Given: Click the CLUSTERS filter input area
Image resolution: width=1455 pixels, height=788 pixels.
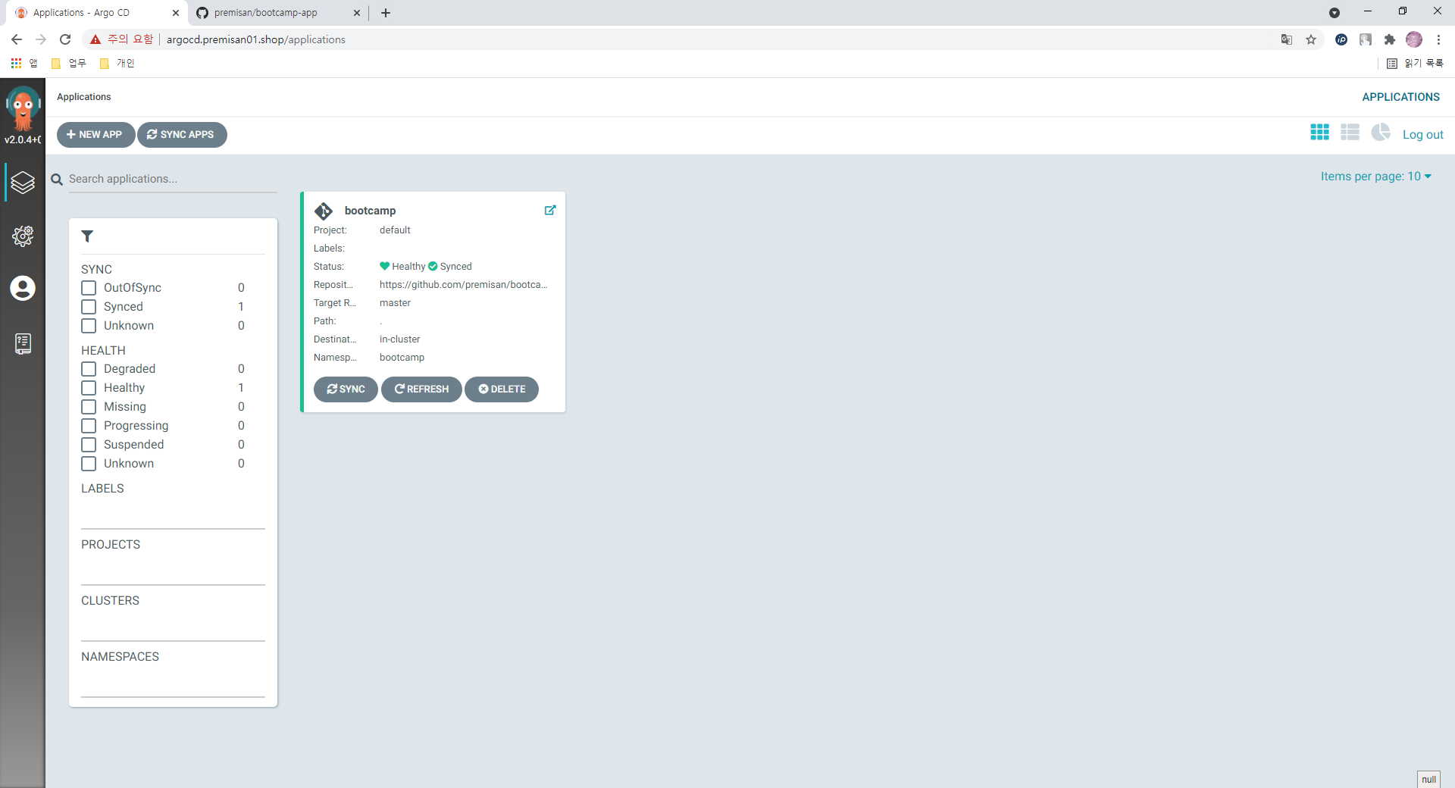Looking at the screenshot, I should [x=173, y=627].
